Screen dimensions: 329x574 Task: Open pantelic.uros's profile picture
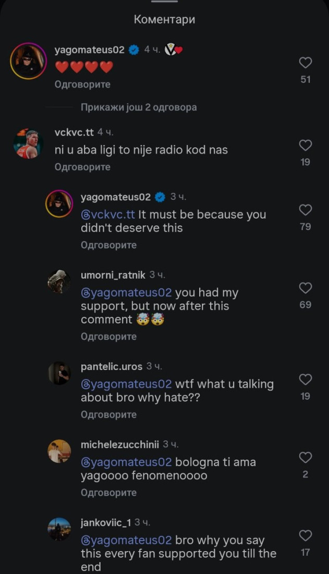click(x=59, y=374)
